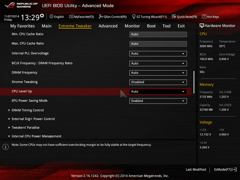Image resolution: width=240 pixels, height=180 pixels.
Task: Switch to the Boot tab
Action: point(151,26)
